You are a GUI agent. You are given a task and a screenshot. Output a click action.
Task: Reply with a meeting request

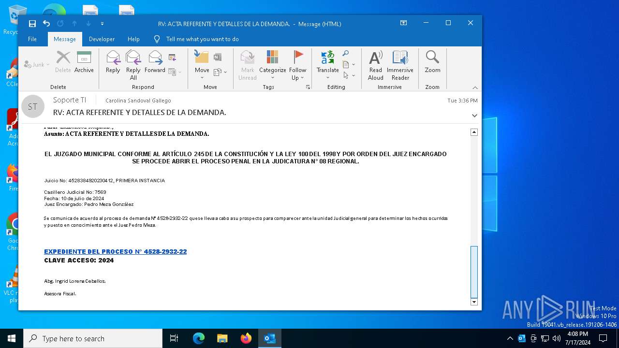click(172, 58)
